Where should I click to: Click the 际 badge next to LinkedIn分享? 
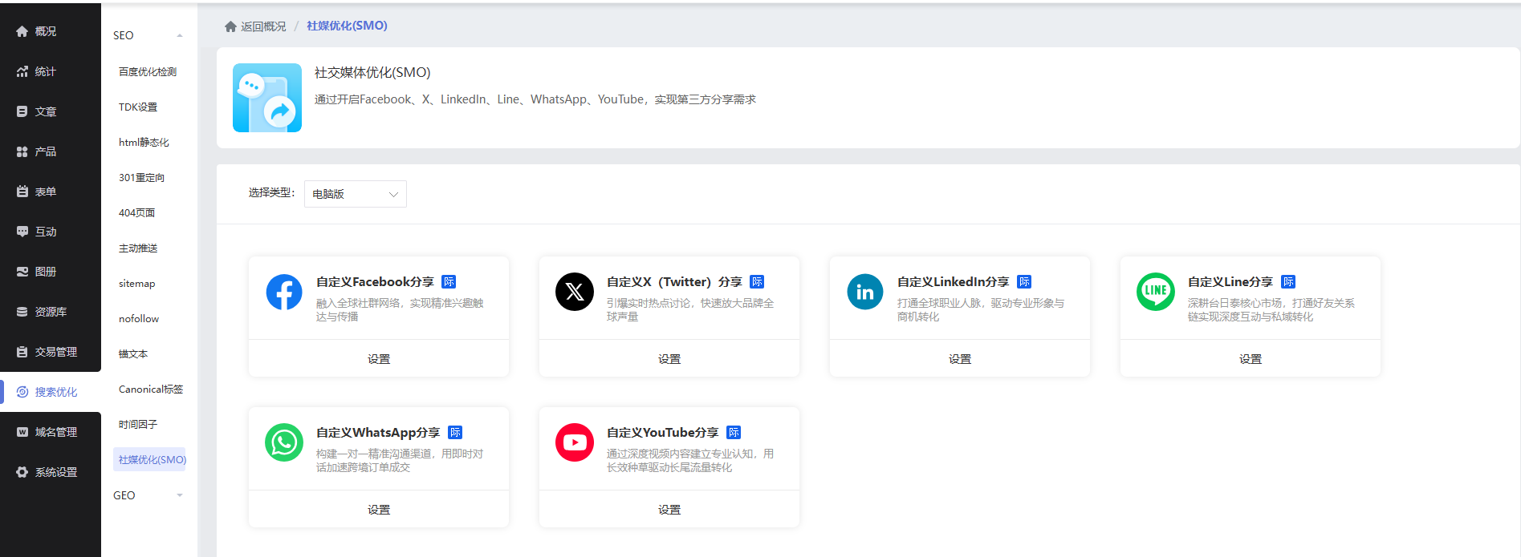[x=1024, y=282]
